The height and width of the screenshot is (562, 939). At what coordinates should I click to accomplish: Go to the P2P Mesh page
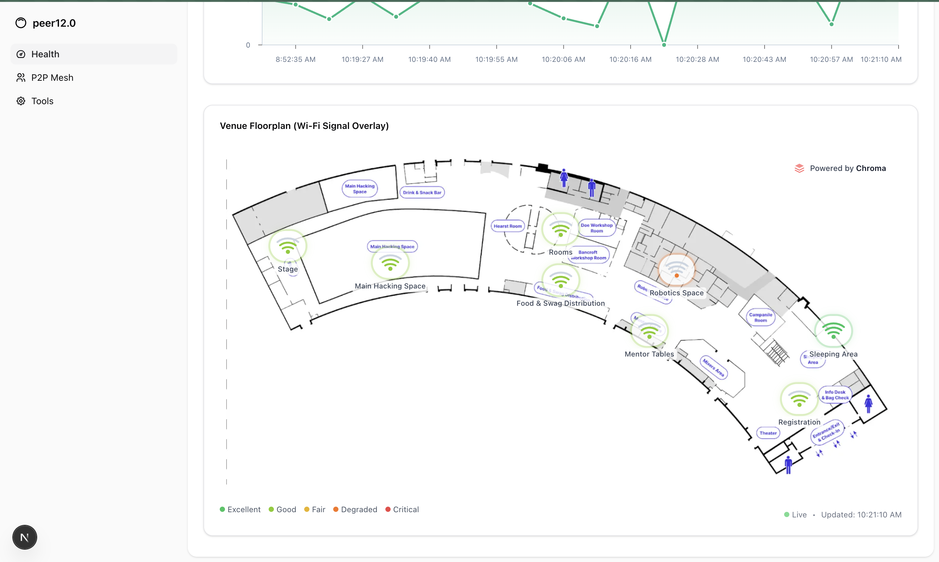point(52,77)
